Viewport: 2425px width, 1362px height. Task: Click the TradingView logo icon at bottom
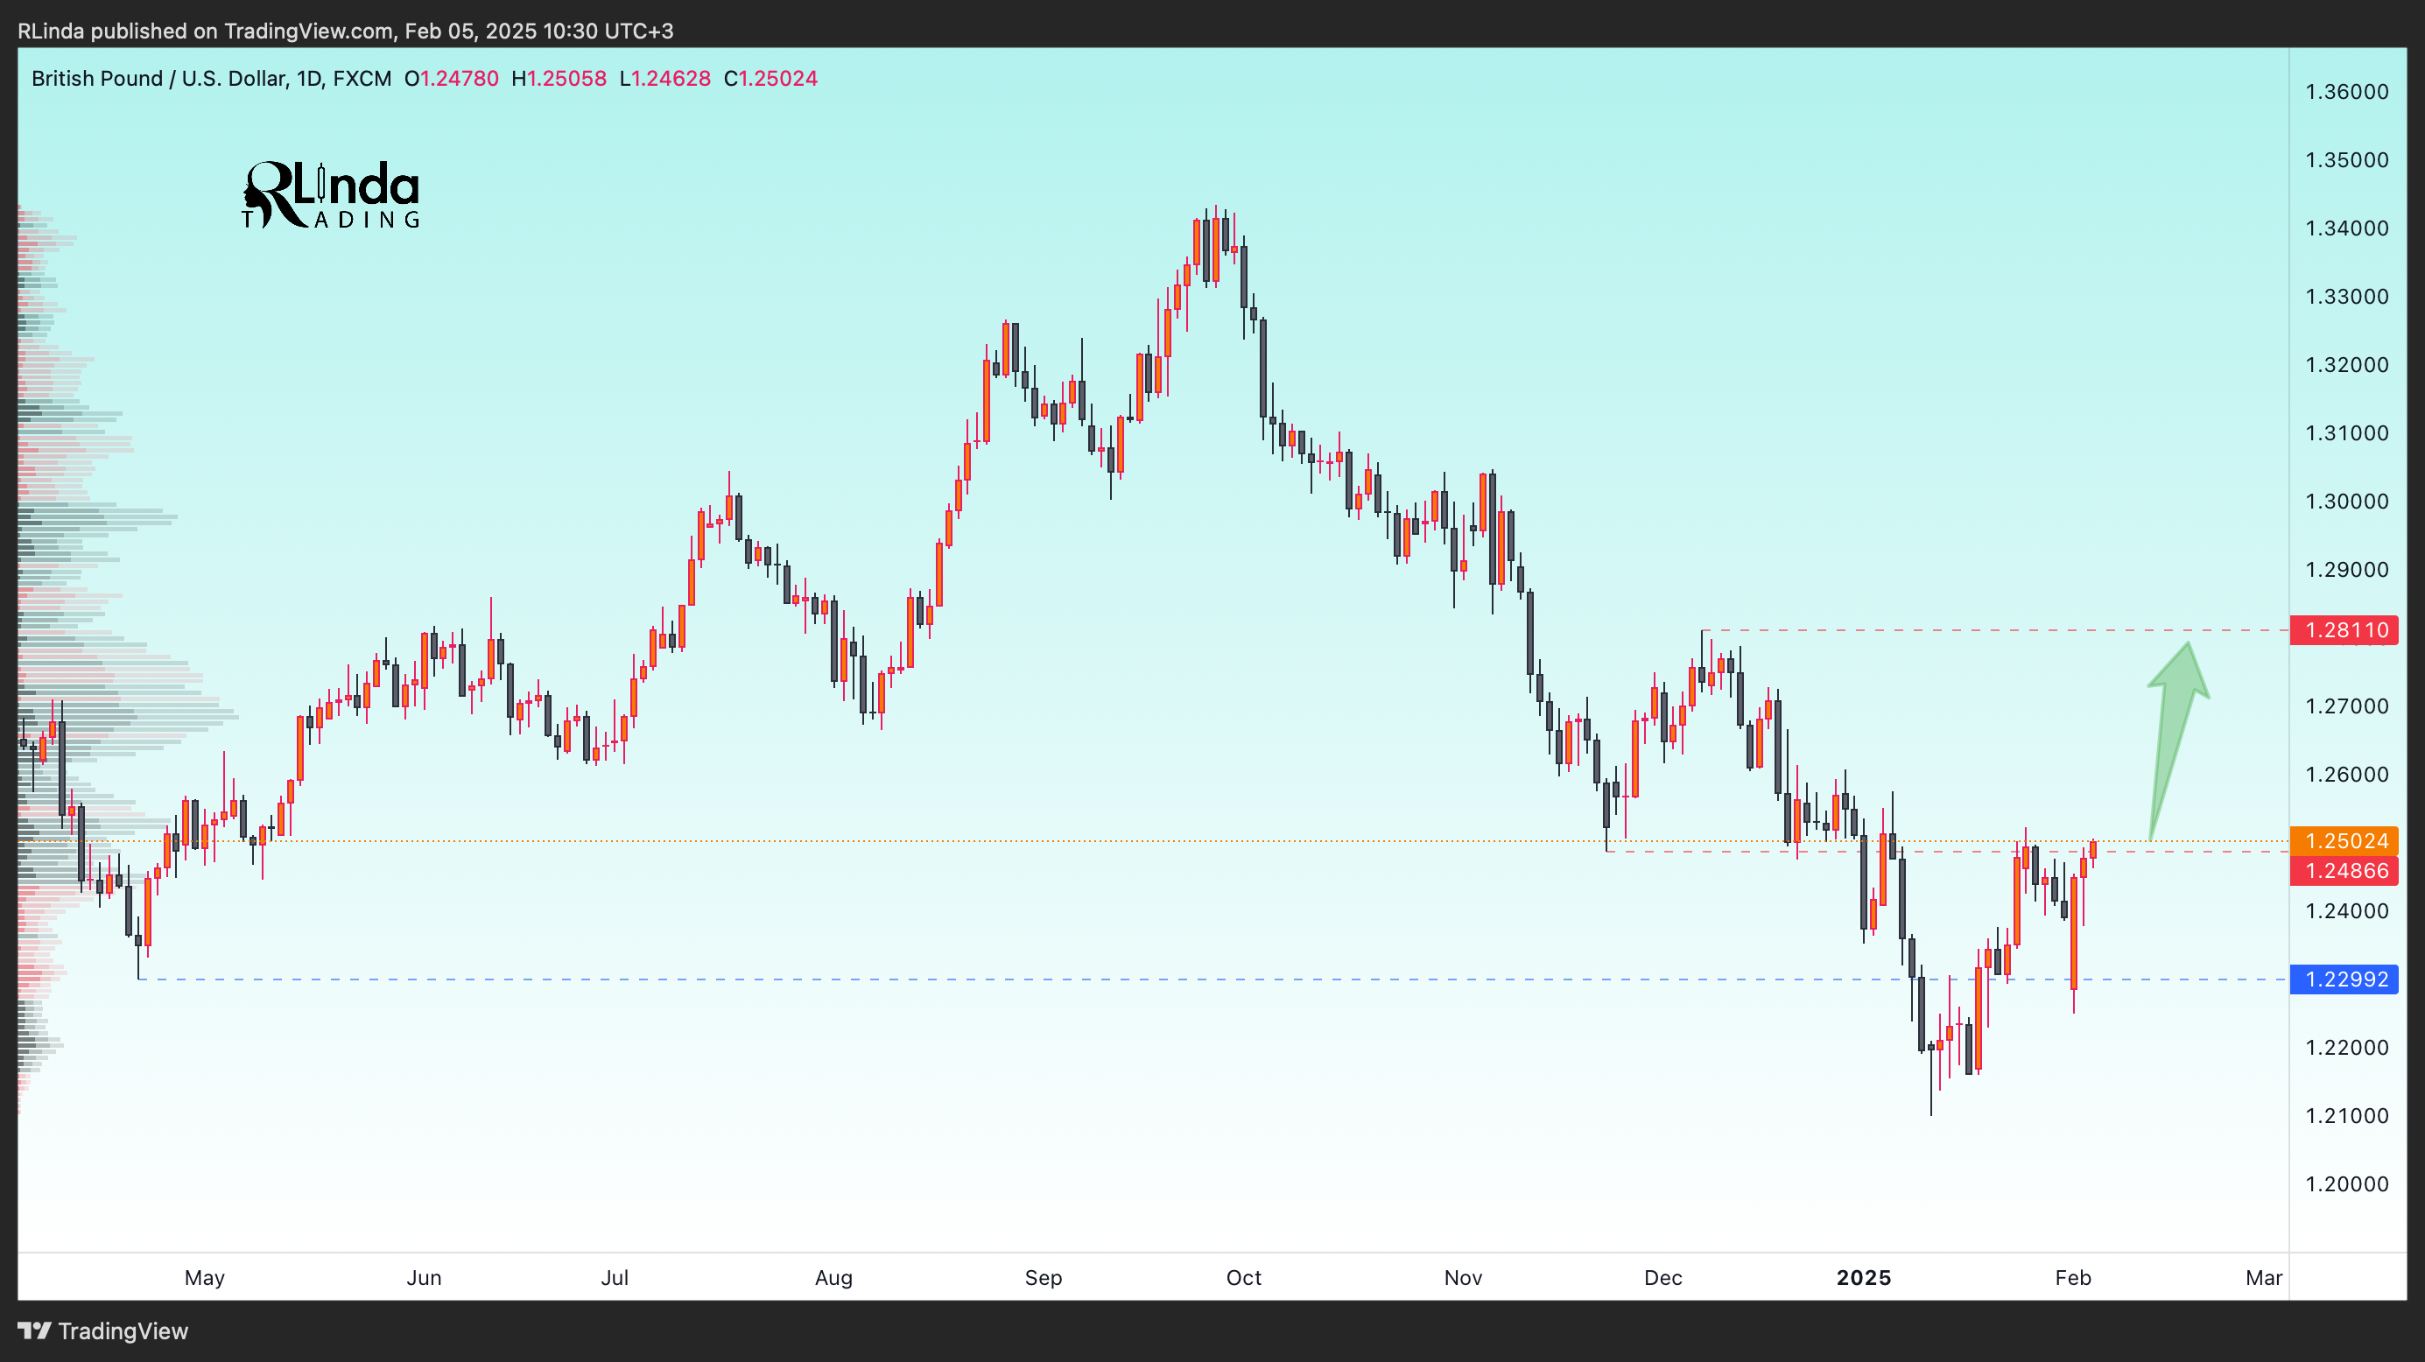pyautogui.click(x=35, y=1330)
